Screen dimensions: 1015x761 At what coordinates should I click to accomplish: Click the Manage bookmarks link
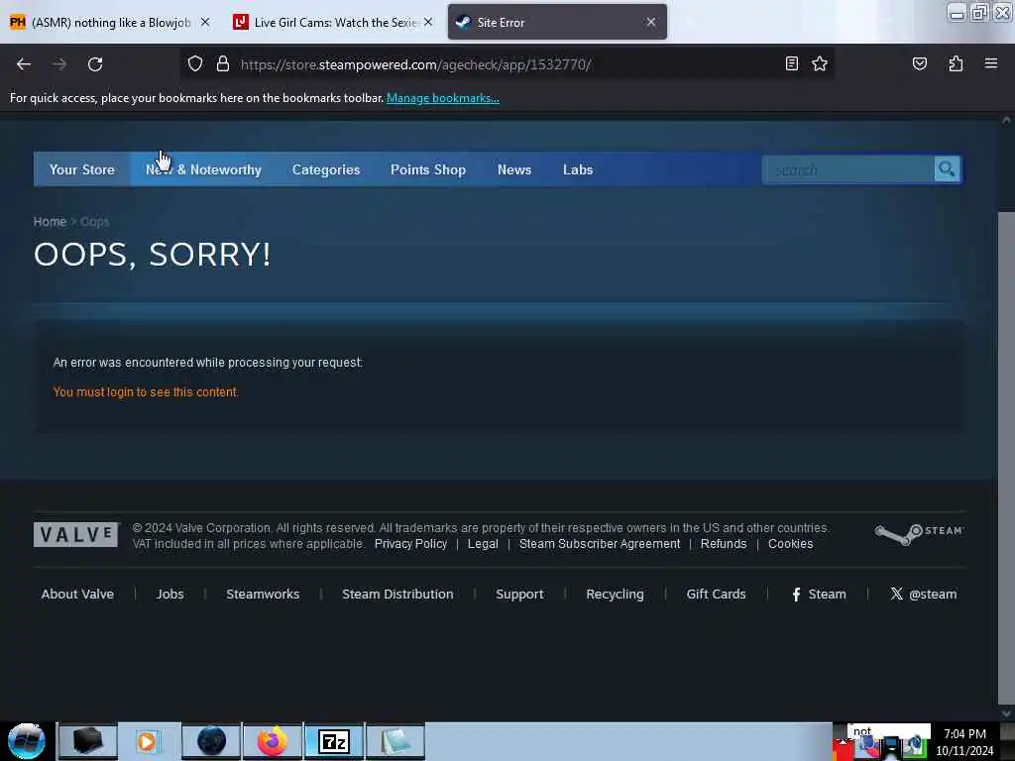pos(443,98)
